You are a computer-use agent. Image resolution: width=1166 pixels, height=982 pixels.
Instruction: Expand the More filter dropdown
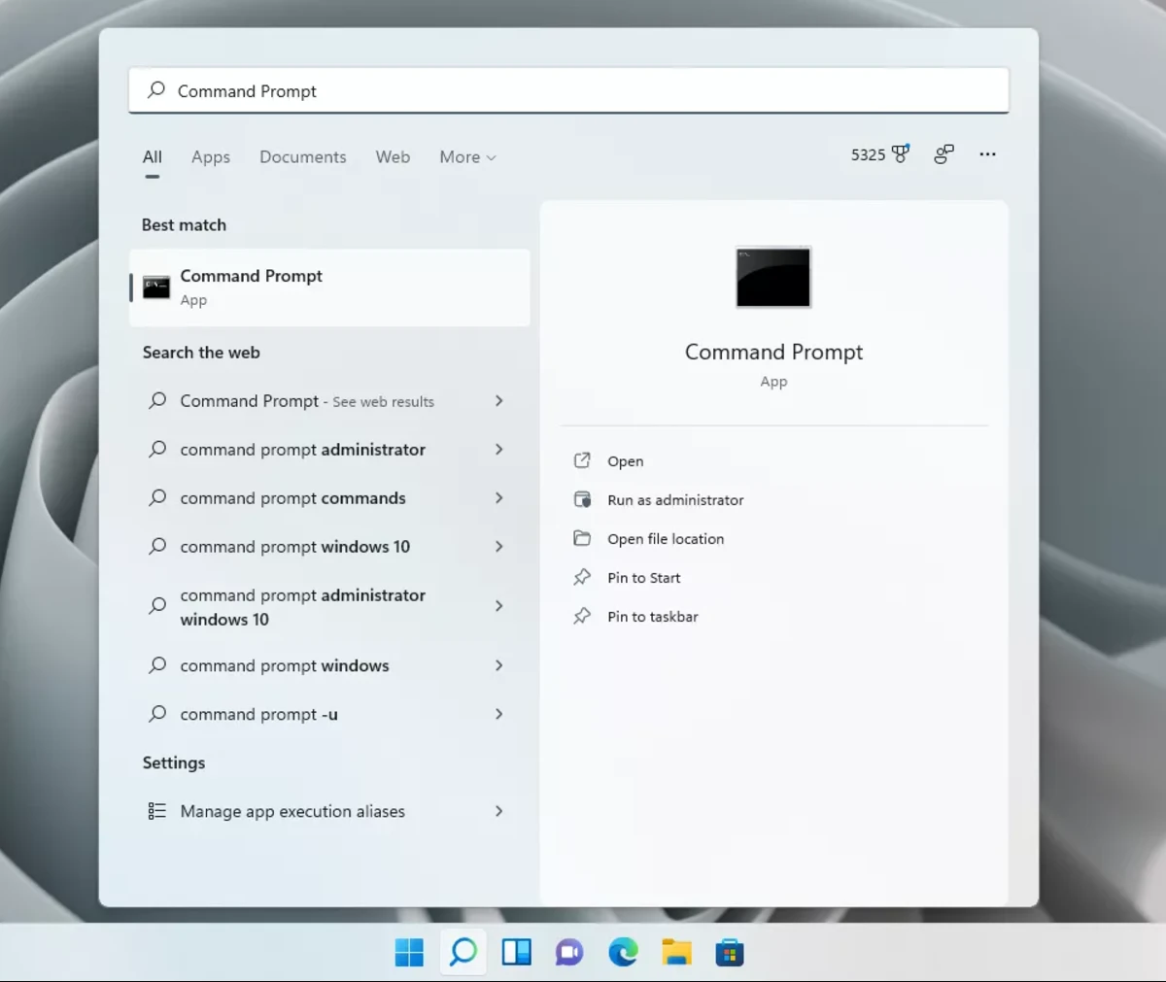[466, 156]
